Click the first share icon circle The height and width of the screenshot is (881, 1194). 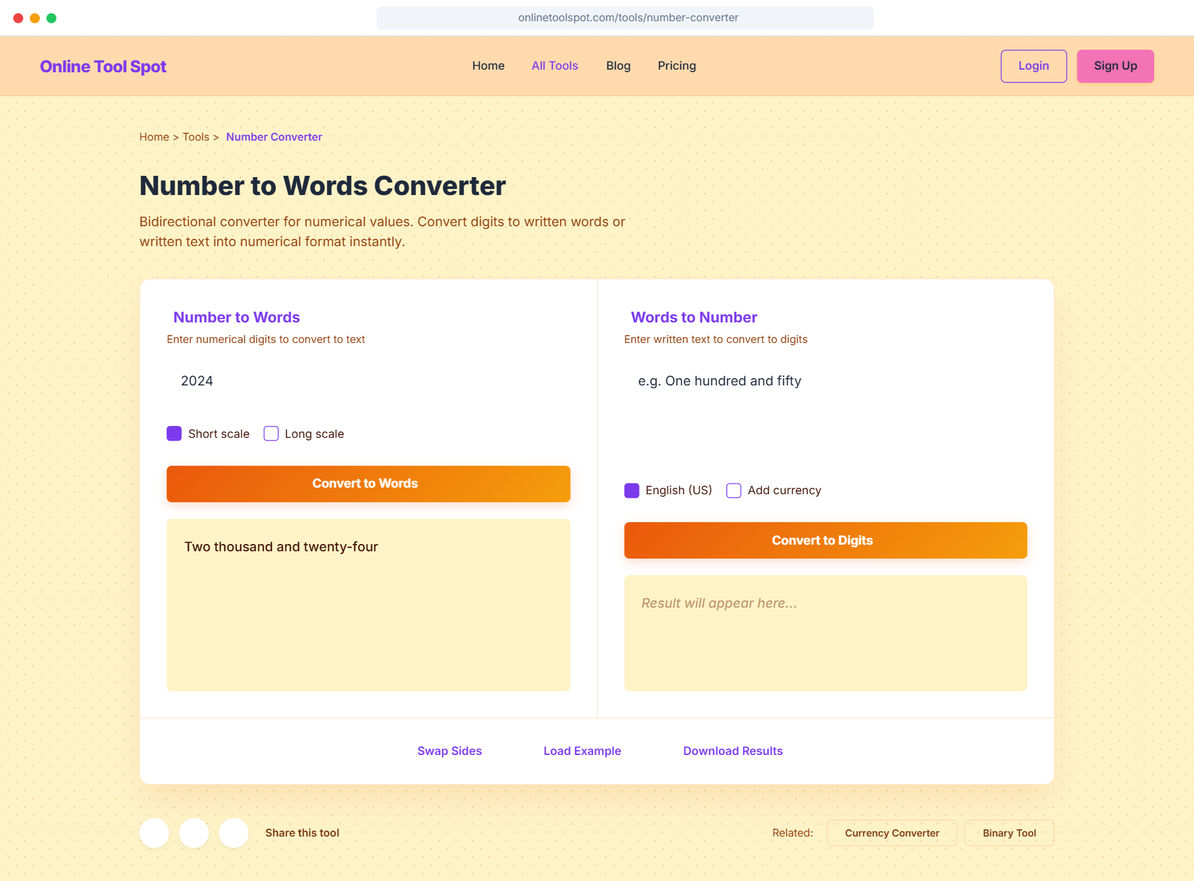pos(154,833)
